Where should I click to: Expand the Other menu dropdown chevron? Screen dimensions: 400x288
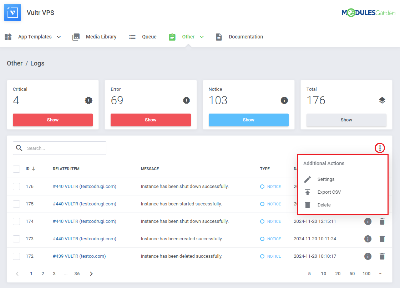[202, 37]
